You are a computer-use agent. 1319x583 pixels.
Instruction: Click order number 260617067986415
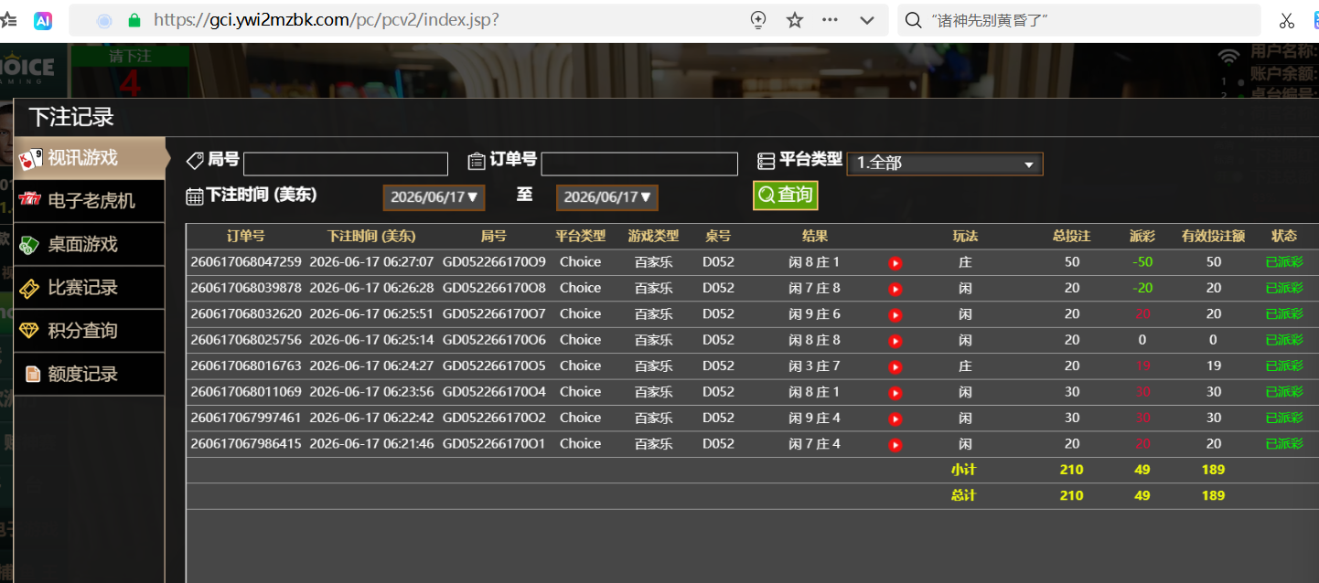coord(246,443)
